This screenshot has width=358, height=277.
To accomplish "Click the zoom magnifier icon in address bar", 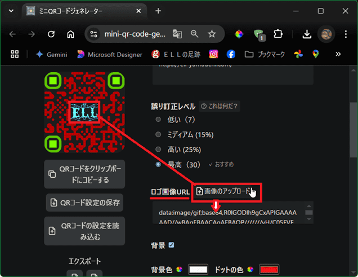I will [x=195, y=34].
